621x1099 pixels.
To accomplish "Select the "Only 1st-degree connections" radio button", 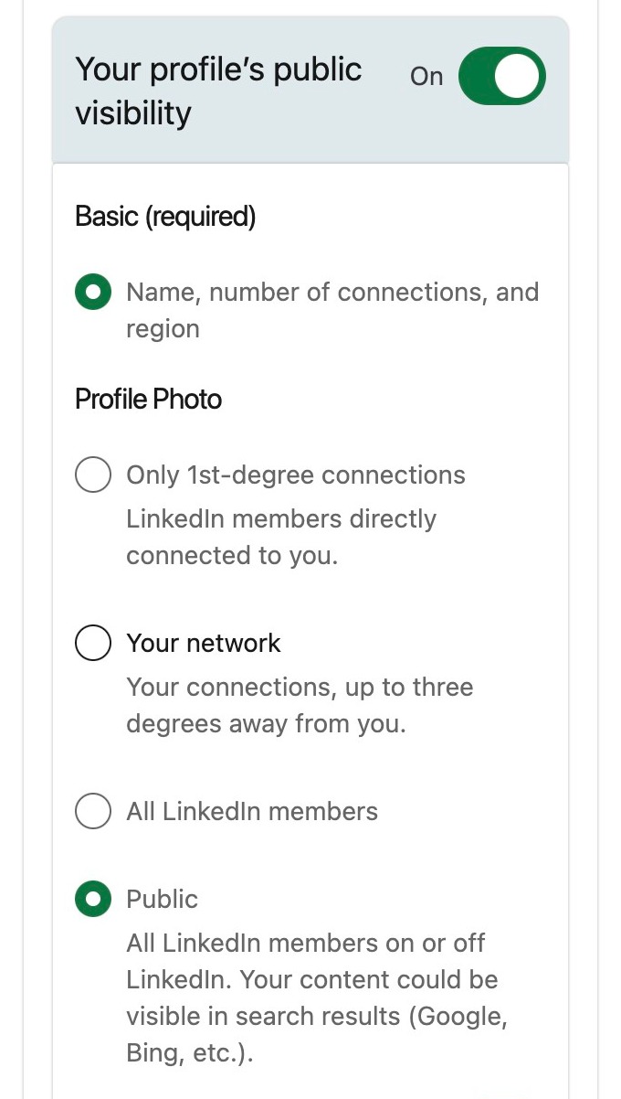I will coord(93,475).
